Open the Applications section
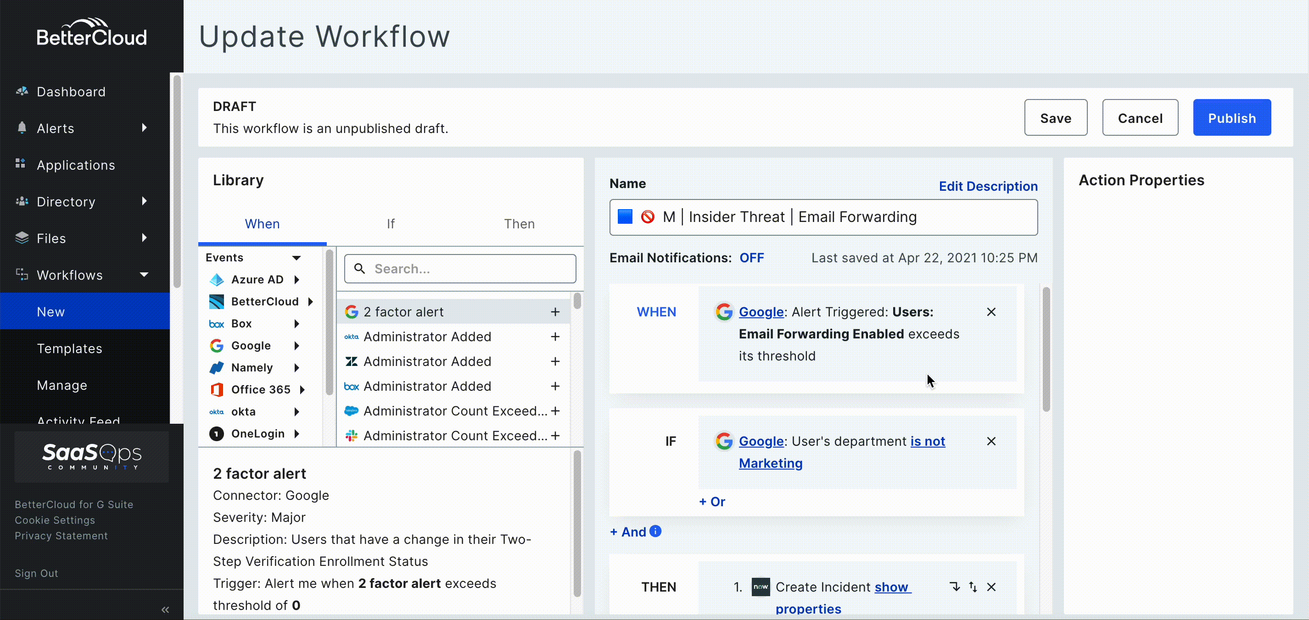The width and height of the screenshot is (1309, 620). click(76, 165)
